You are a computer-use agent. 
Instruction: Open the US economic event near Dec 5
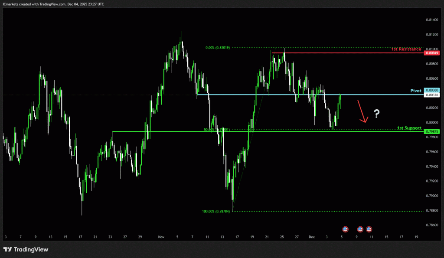coord(346,229)
